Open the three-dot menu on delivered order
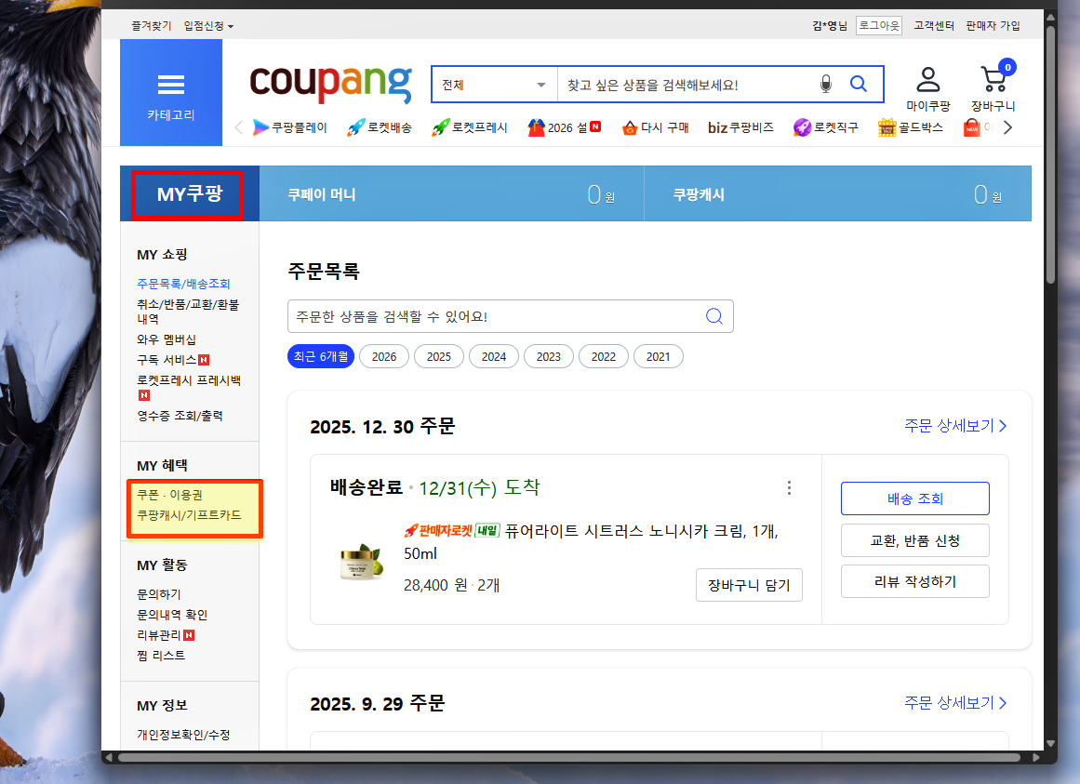 790,488
